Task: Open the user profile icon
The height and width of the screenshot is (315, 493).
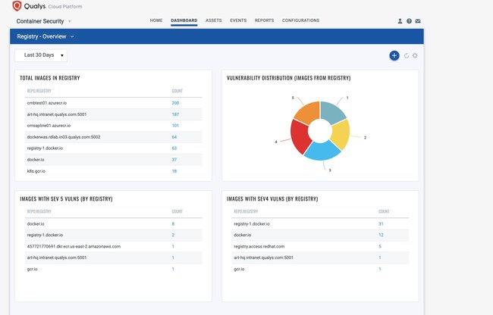Action: coord(400,21)
